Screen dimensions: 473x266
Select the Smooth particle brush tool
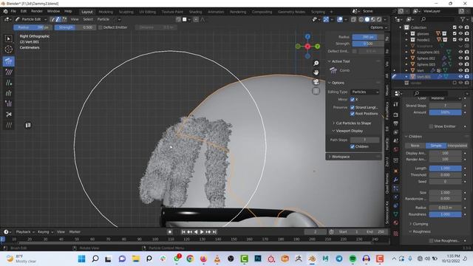(8, 72)
